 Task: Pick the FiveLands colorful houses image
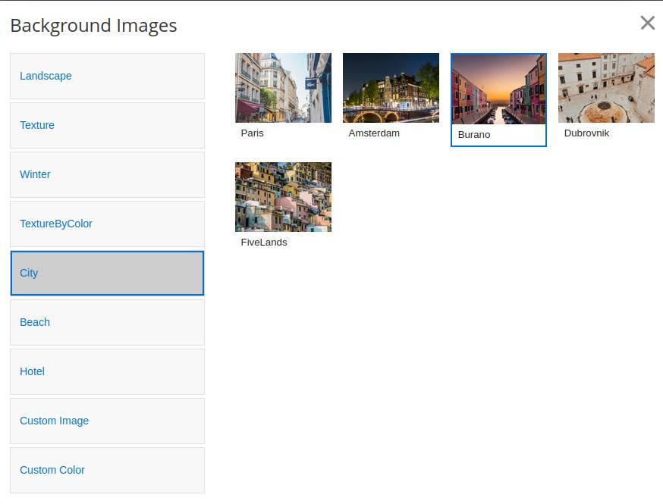(x=283, y=197)
